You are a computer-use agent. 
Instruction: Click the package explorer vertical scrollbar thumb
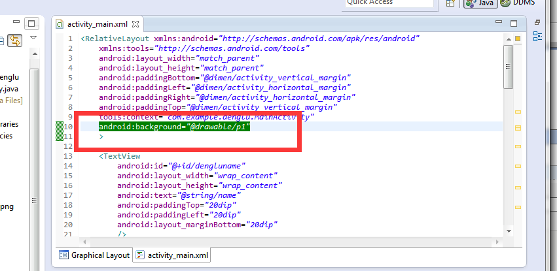pyautogui.click(x=35, y=170)
